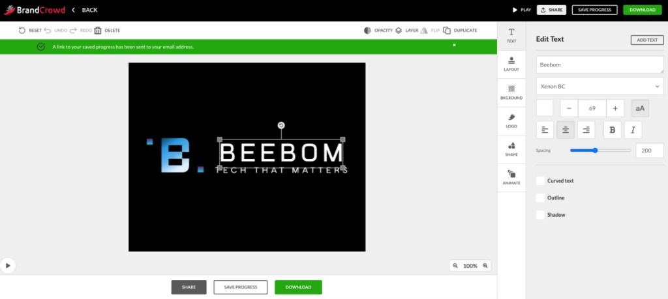
Task: Click top bar SAVE PROGRESS button
Action: click(594, 10)
